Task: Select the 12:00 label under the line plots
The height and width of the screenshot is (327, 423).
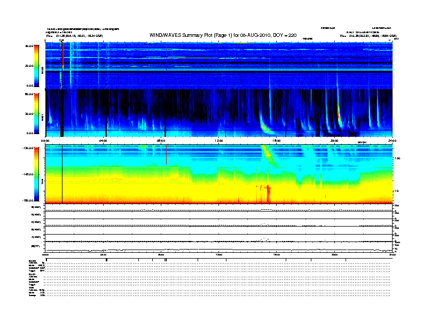Action: click(219, 254)
